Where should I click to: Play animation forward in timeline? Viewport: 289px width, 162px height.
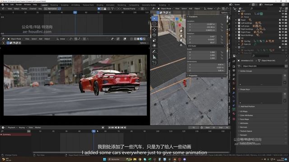pos(119,127)
